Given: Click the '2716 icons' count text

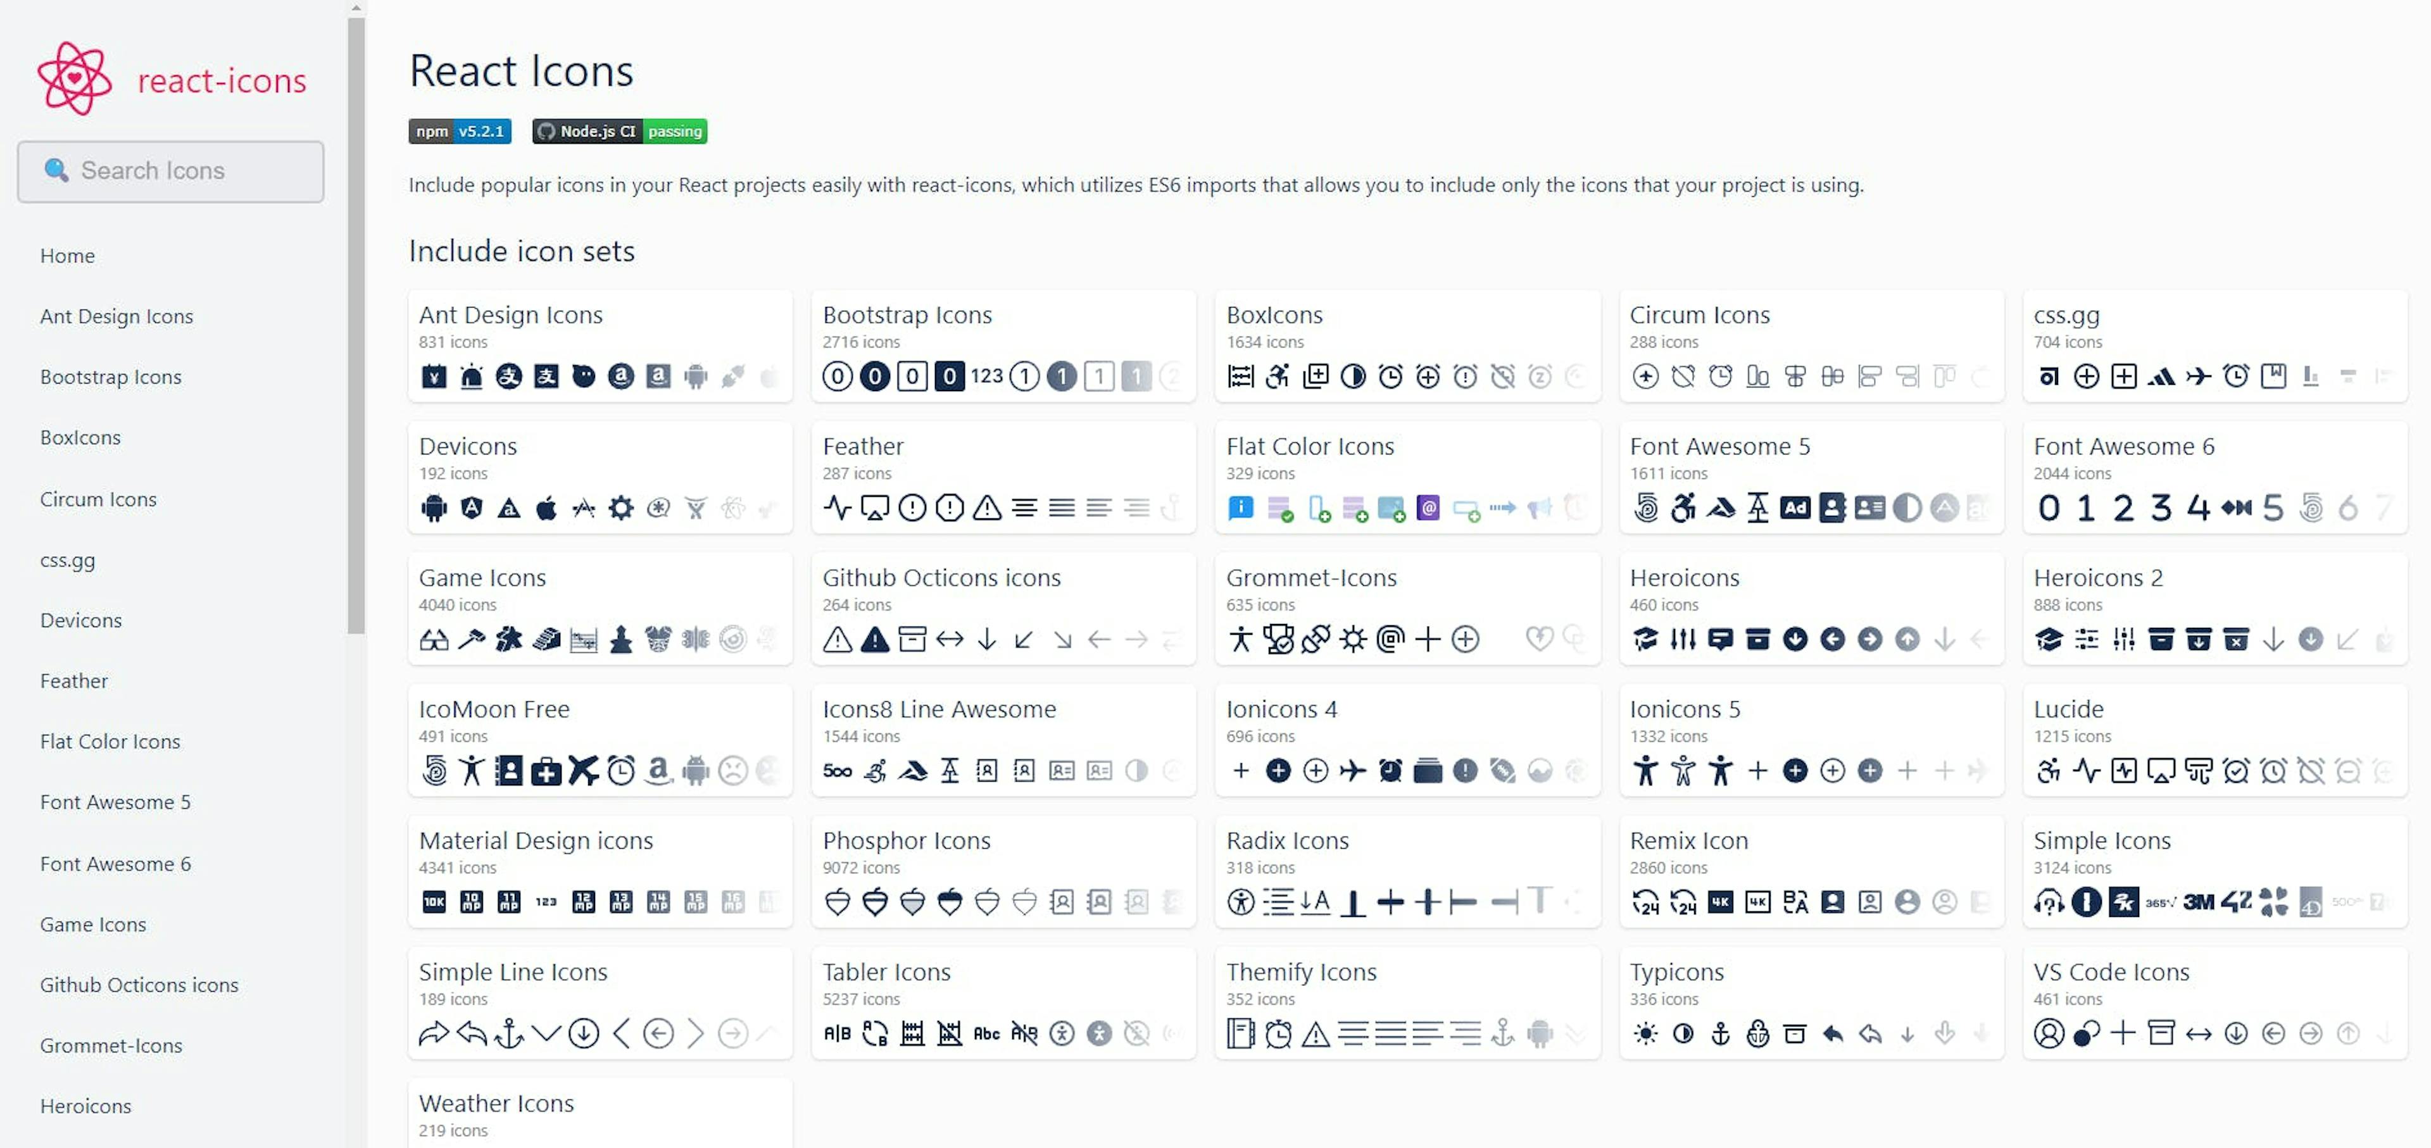Looking at the screenshot, I should click(861, 342).
